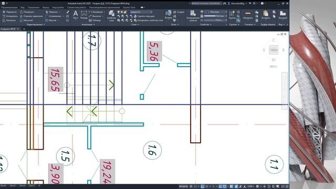
Task: Toggle grid display in status bar
Action: click(x=191, y=186)
